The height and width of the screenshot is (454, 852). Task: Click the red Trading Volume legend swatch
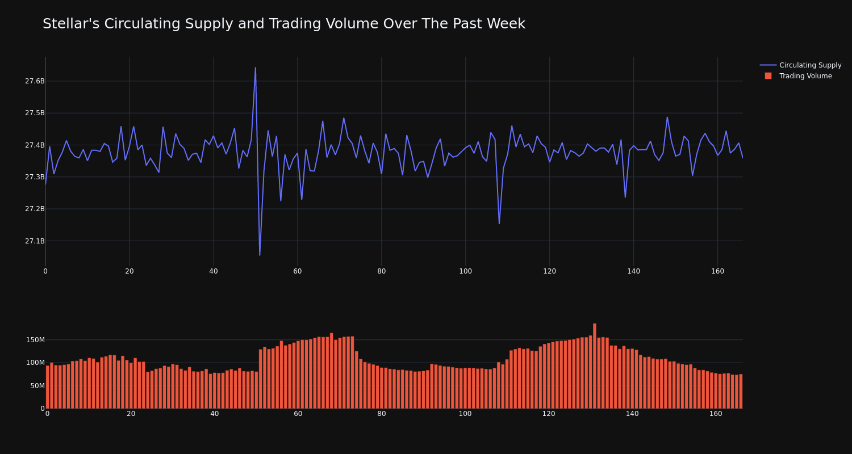click(768, 76)
